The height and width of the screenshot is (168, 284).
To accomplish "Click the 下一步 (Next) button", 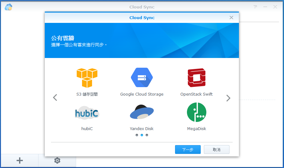I will click(188, 150).
